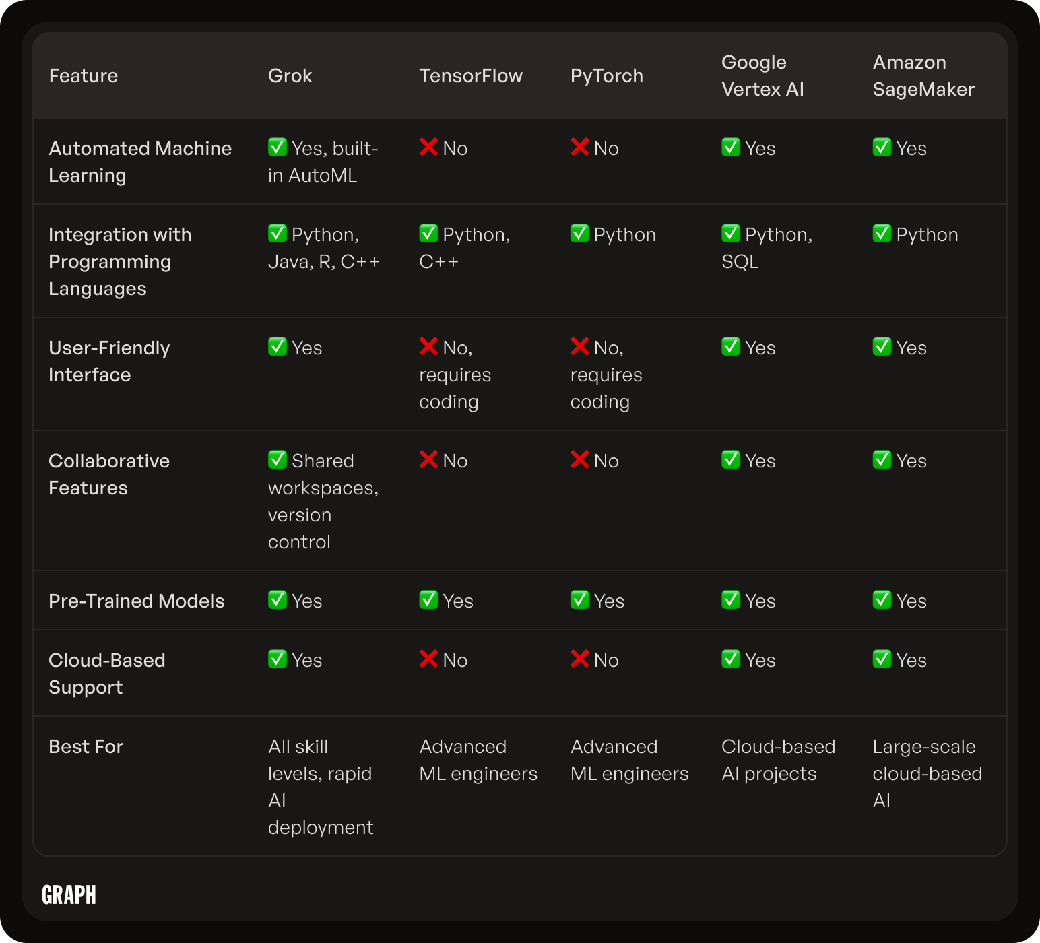Click "No, requires coding" in the TensorFlow column
Image resolution: width=1040 pixels, height=943 pixels.
[x=455, y=375]
